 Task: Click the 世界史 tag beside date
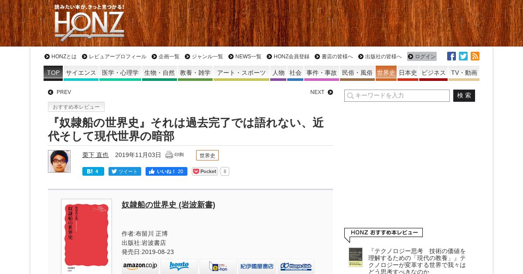point(207,155)
